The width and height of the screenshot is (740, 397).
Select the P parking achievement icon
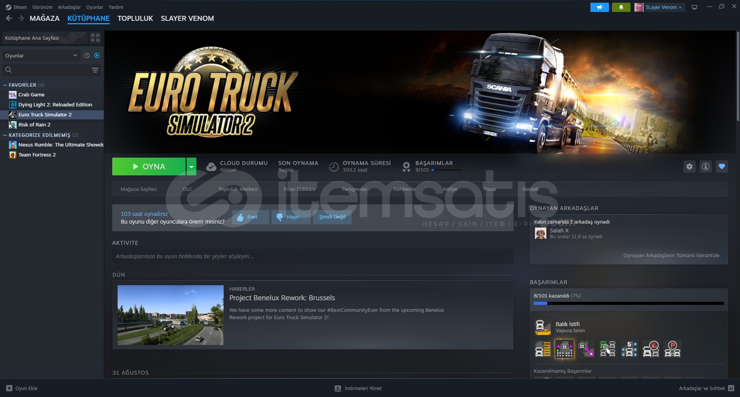[x=673, y=349]
